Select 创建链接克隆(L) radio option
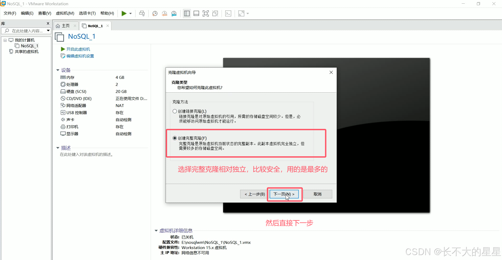 [175, 111]
